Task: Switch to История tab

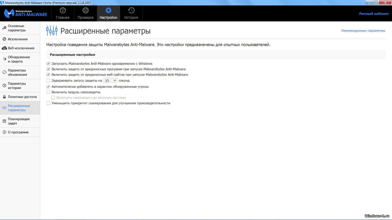Action: tap(131, 13)
